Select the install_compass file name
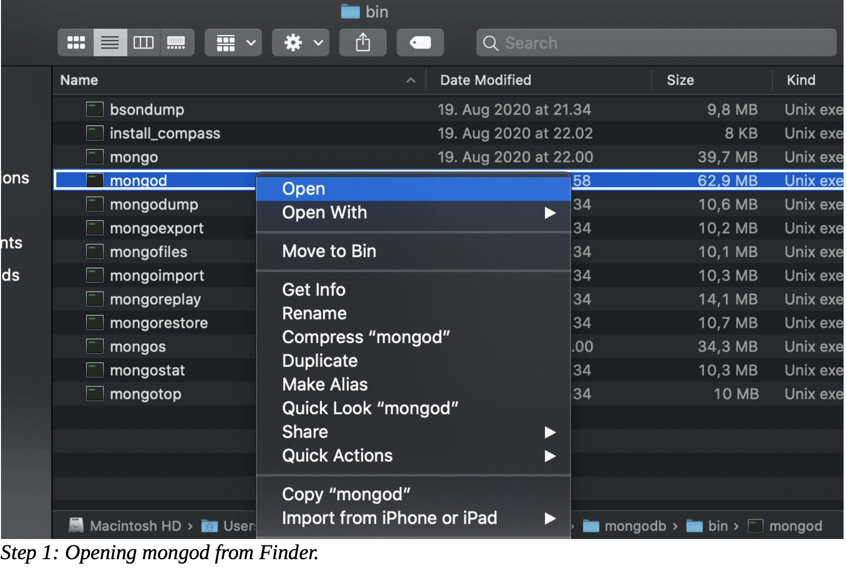The height and width of the screenshot is (571, 847). point(165,133)
